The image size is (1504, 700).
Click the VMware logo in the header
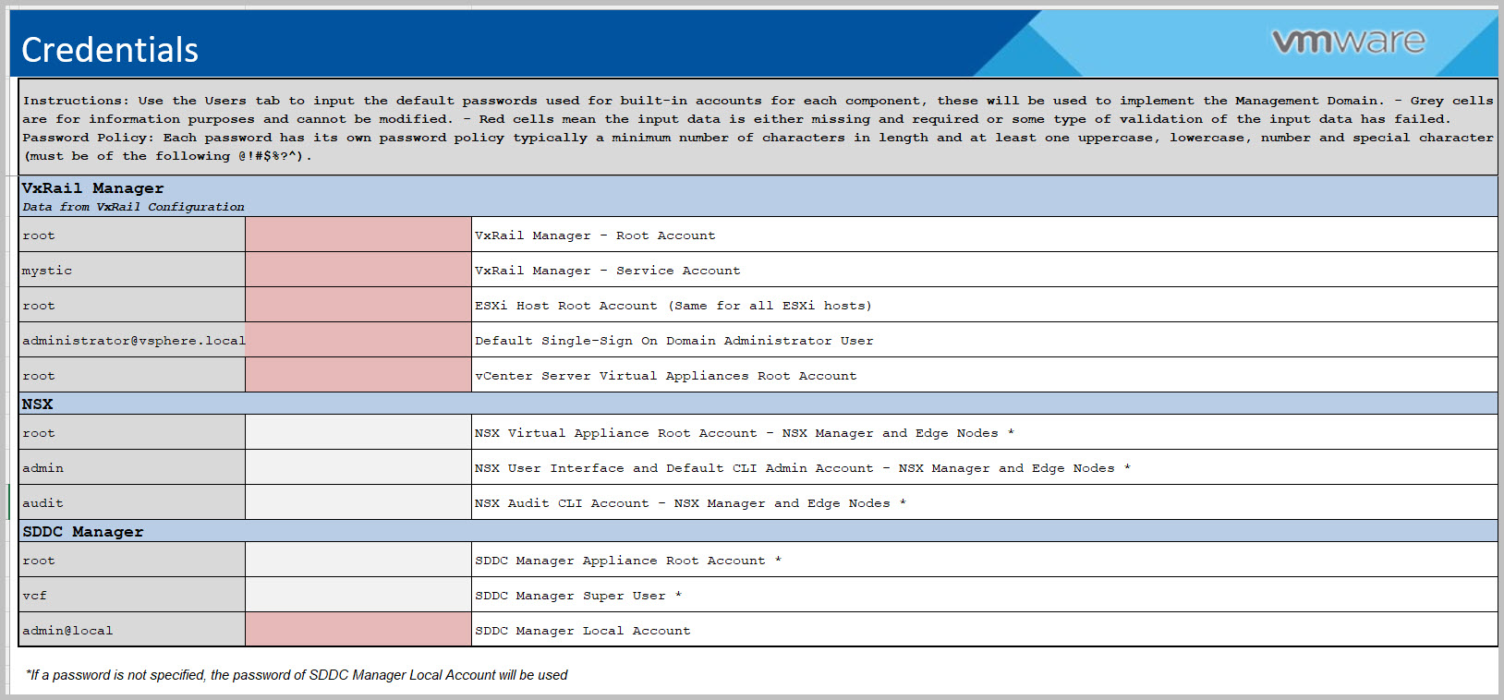(1348, 42)
